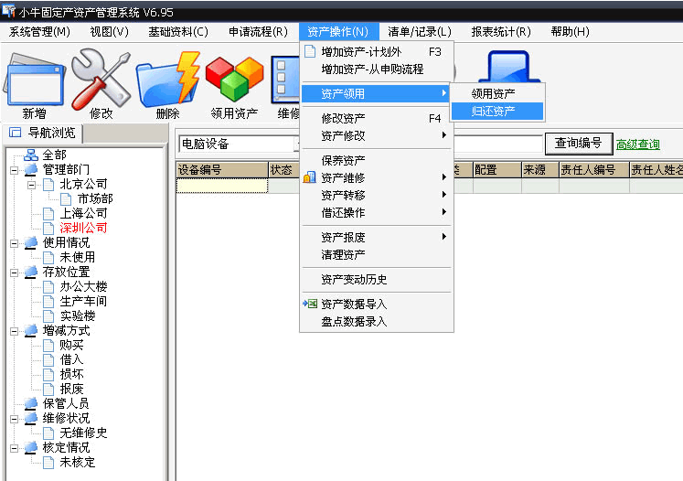Choose 清理资产 from the menu
Image resolution: width=683 pixels, height=481 pixels.
377,254
